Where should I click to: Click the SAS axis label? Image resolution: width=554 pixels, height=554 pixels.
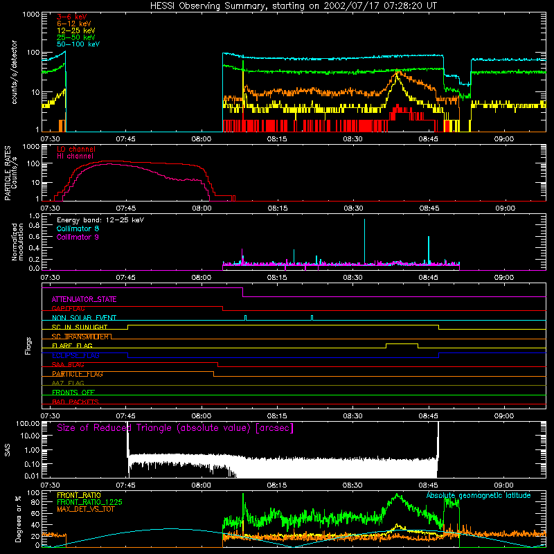pyautogui.click(x=8, y=449)
